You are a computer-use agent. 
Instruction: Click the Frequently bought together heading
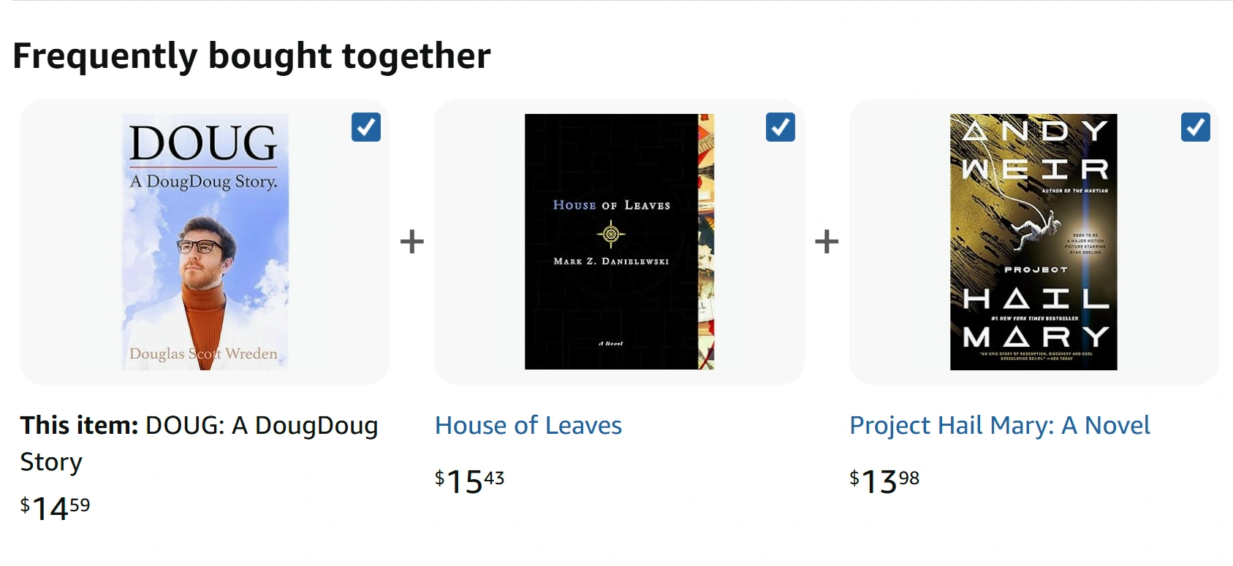pos(251,56)
